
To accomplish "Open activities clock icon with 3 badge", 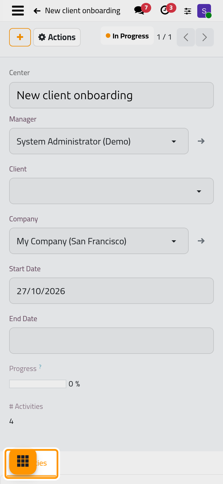I will [168, 10].
